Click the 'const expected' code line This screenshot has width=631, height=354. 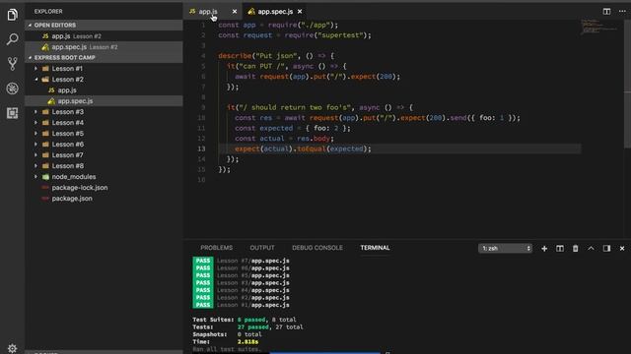point(293,128)
